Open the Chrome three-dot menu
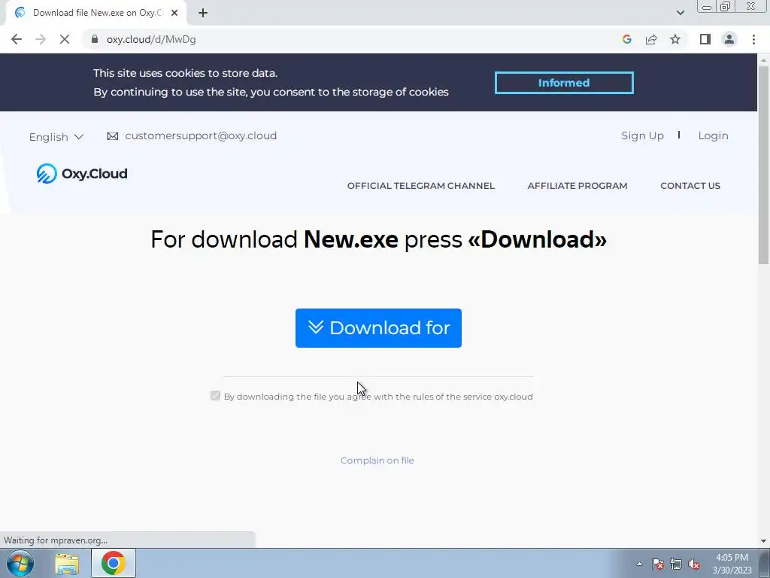The image size is (770, 578). 753,39
